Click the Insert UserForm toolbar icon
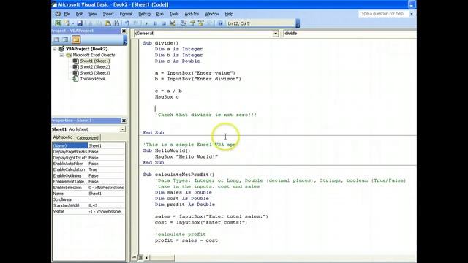Viewport: 468px width, 263px height. 67,23
